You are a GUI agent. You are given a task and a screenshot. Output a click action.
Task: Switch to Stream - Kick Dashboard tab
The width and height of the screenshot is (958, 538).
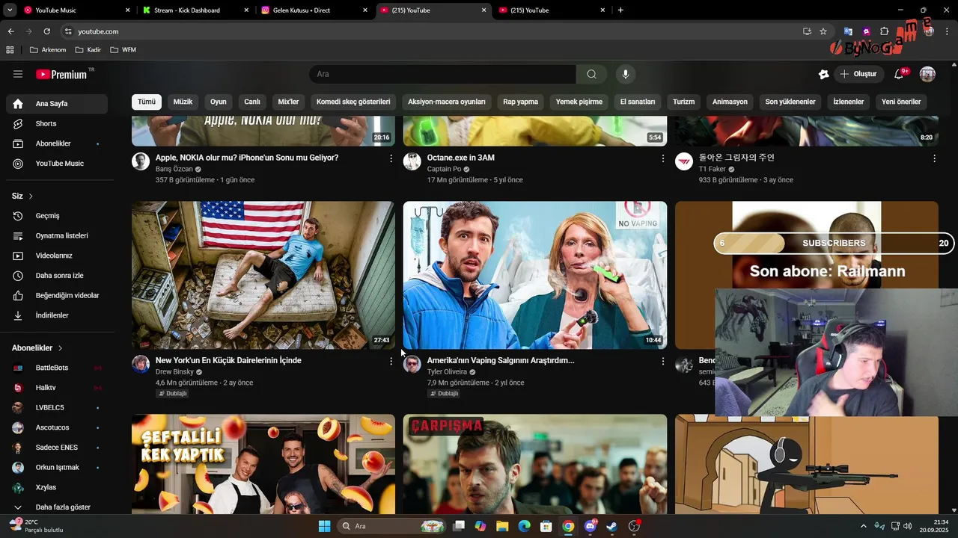[x=195, y=10]
